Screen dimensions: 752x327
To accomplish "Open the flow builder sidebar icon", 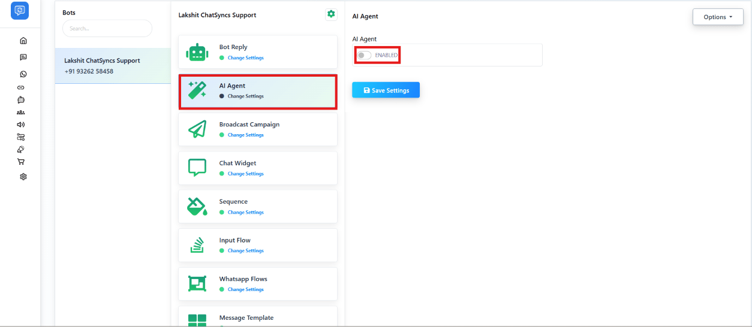I will pos(21,137).
